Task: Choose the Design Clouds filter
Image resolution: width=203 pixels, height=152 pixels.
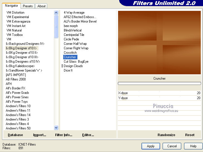Action: tap(73, 66)
